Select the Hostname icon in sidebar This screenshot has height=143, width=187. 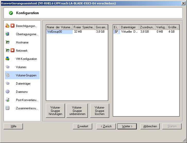click(7, 42)
